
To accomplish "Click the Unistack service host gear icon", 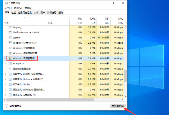I will click(10, 79).
